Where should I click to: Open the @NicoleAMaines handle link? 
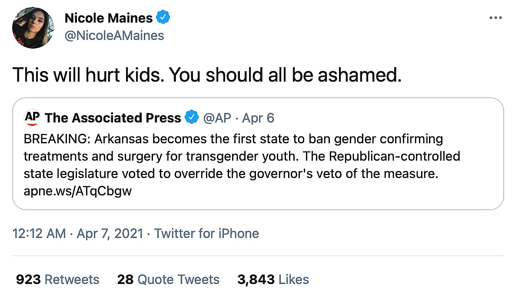coord(114,35)
